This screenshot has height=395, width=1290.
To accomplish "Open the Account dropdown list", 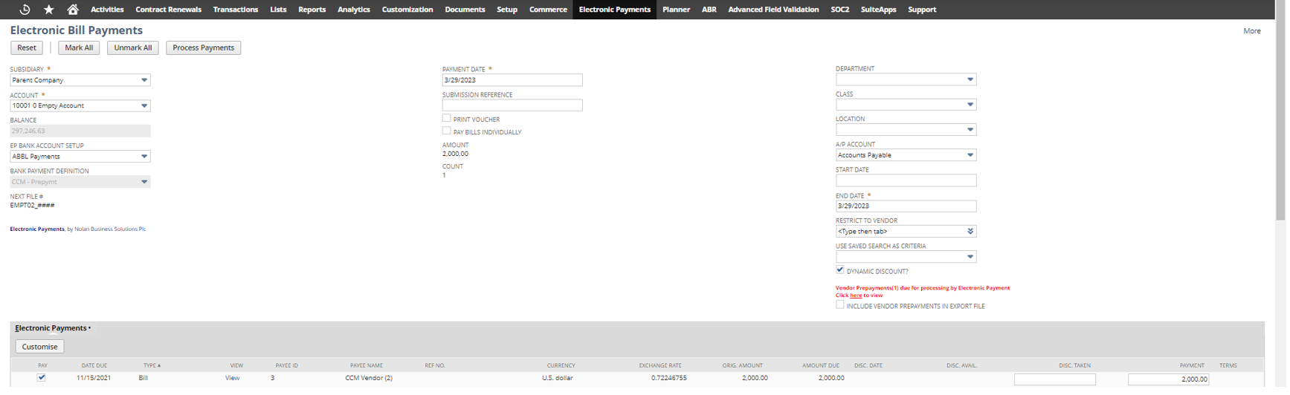I will click(144, 106).
